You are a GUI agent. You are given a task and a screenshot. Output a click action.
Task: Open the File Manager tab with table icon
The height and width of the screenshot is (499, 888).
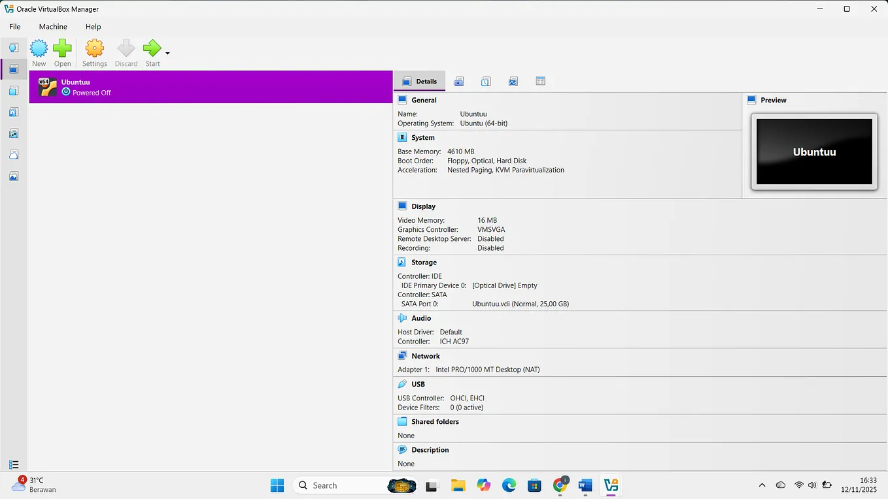(540, 81)
